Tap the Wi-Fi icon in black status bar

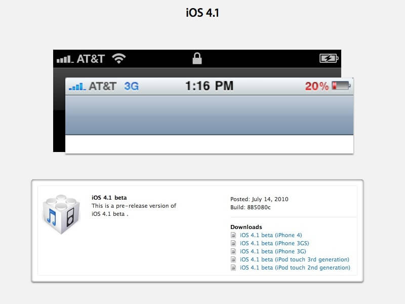119,58
